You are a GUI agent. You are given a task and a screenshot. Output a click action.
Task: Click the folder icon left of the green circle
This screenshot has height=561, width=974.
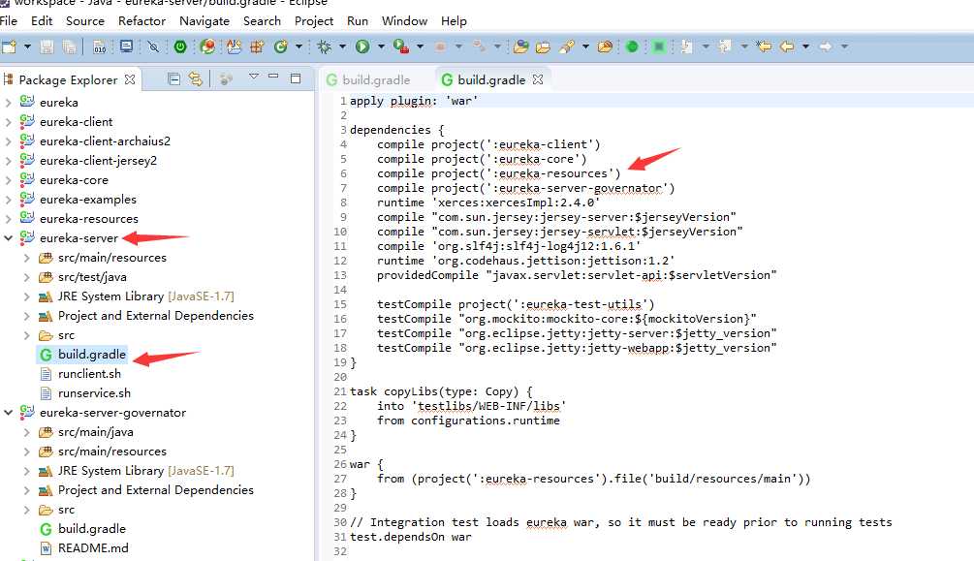[x=605, y=47]
